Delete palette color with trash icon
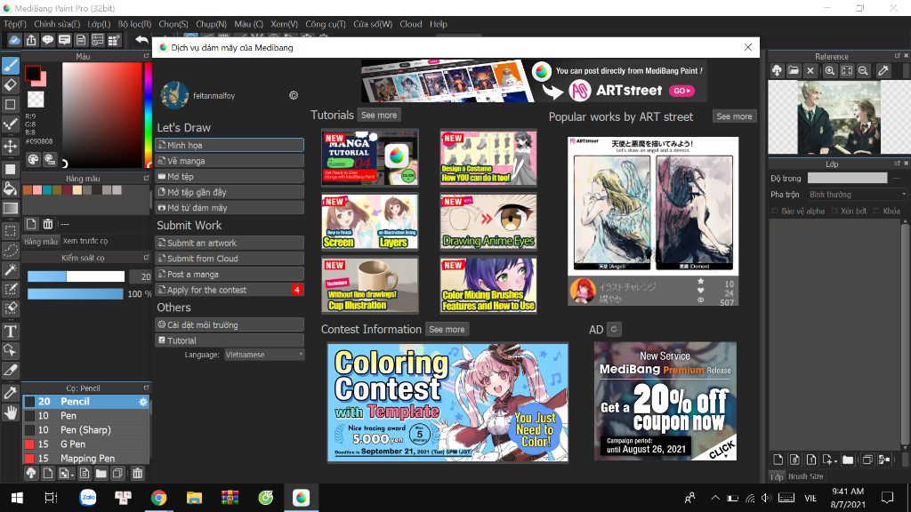Viewport: 911px width, 512px height. click(x=48, y=224)
